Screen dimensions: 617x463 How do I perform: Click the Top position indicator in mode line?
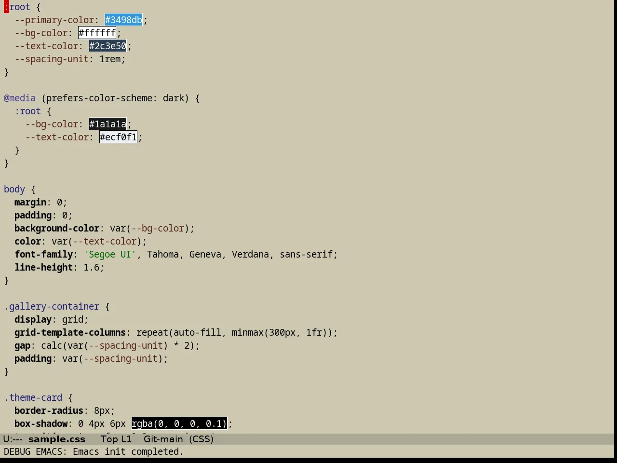point(109,439)
